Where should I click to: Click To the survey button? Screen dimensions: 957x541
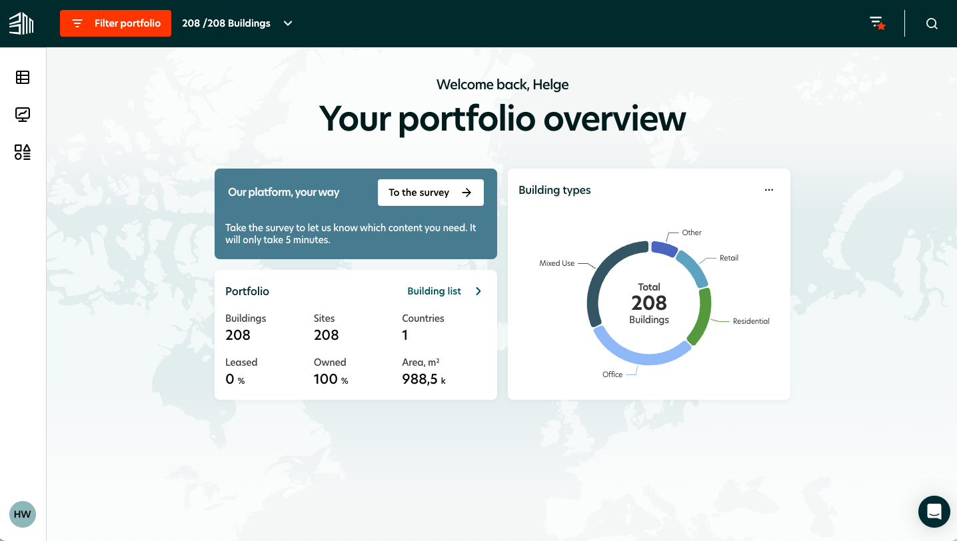pos(431,193)
